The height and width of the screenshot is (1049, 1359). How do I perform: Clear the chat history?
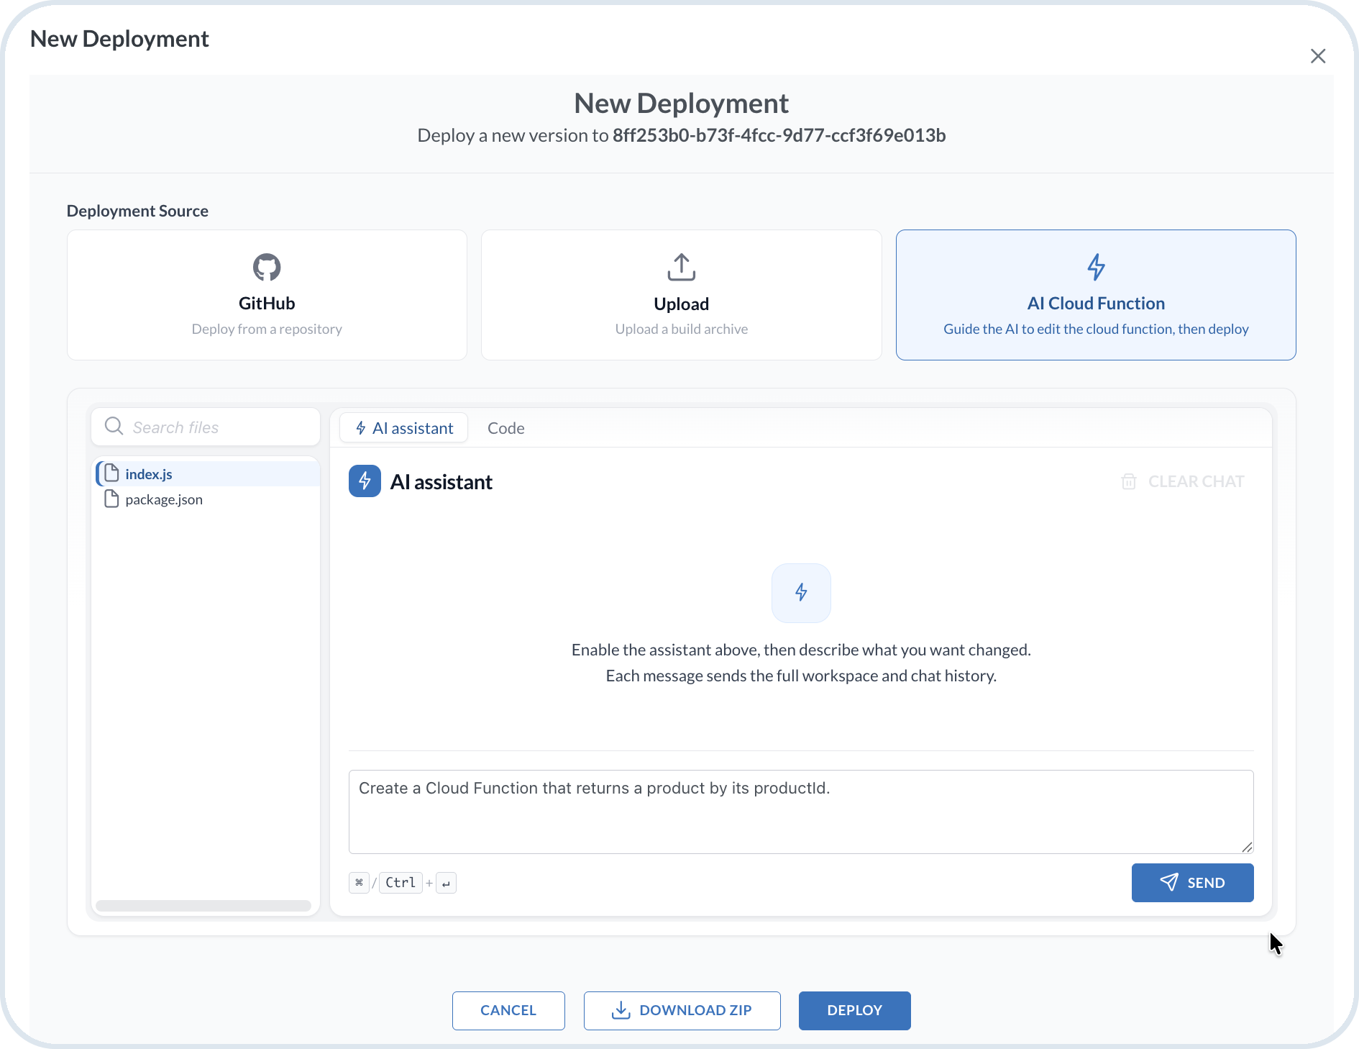coord(1182,481)
